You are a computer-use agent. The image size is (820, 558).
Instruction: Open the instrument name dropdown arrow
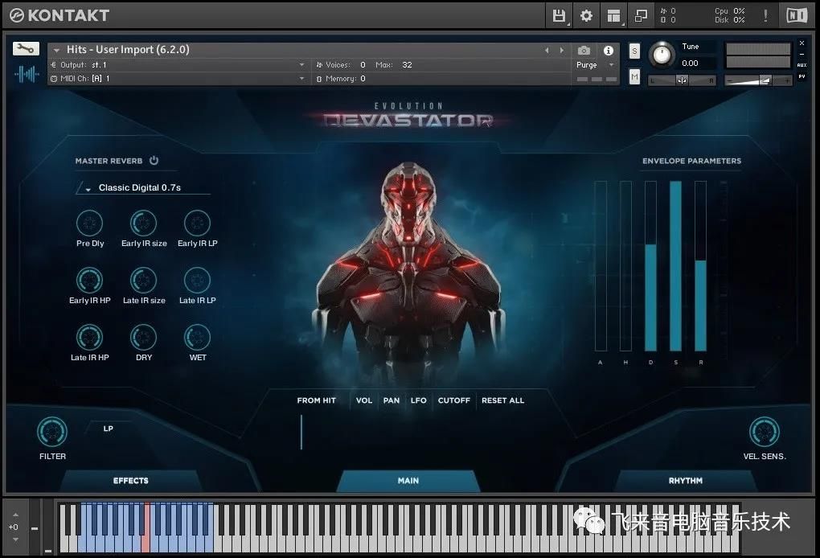(56, 50)
